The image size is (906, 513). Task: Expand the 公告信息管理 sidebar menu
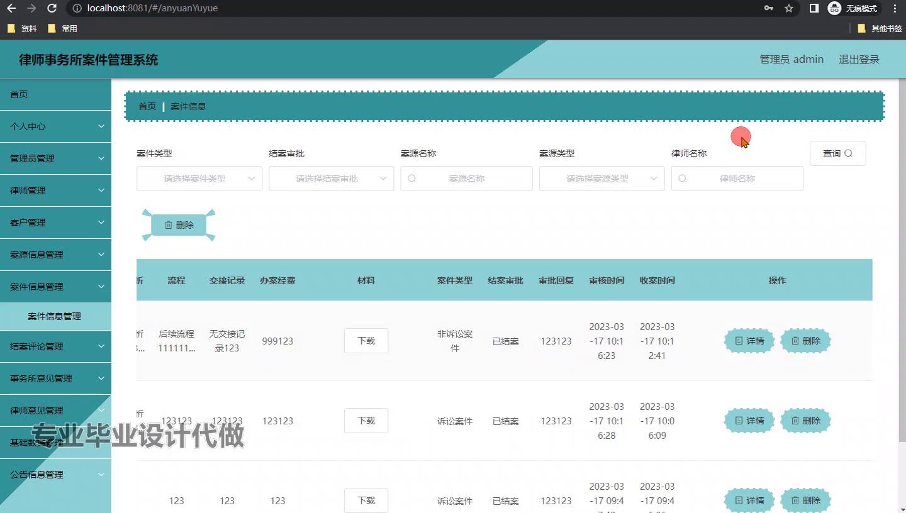coord(55,475)
